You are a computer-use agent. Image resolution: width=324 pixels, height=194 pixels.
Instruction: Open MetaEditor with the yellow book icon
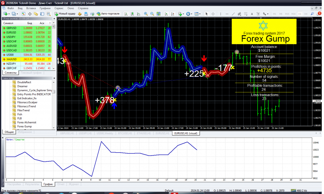point(80,14)
